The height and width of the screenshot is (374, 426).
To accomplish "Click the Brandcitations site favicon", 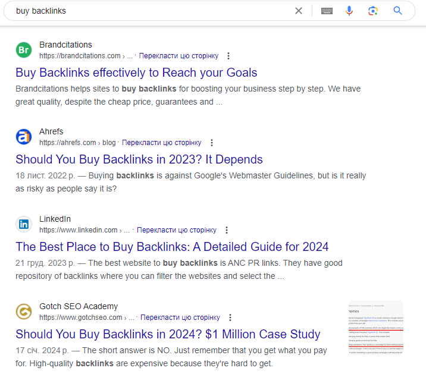I will [x=24, y=50].
